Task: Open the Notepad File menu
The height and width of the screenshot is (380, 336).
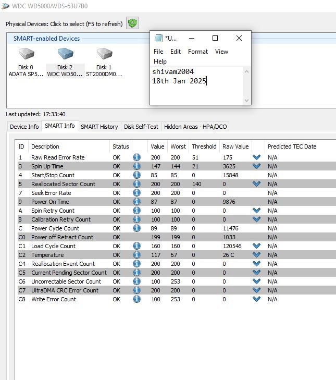Action: 158,52
